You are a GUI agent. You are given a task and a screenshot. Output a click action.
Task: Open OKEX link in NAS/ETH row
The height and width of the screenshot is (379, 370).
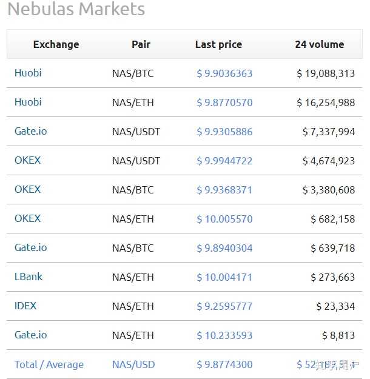pos(27,218)
